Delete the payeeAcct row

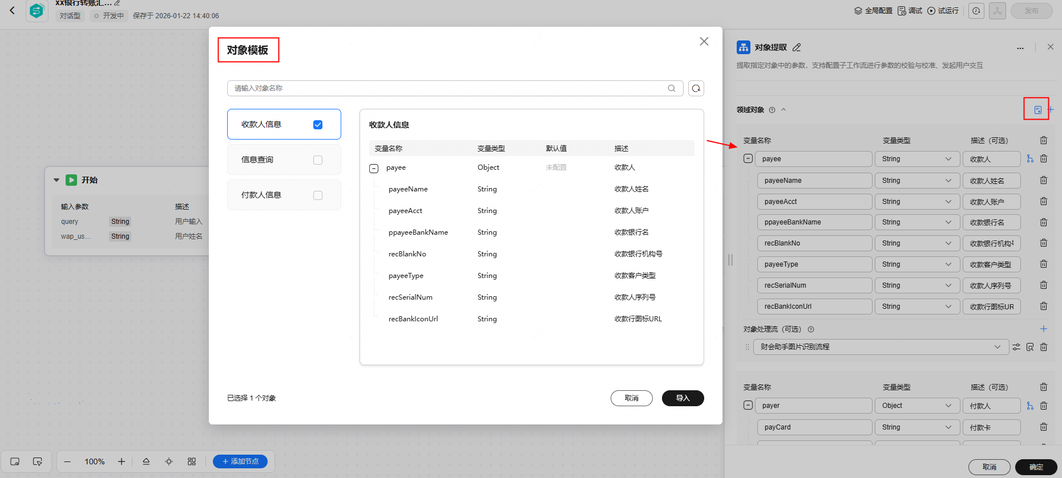[1044, 202]
